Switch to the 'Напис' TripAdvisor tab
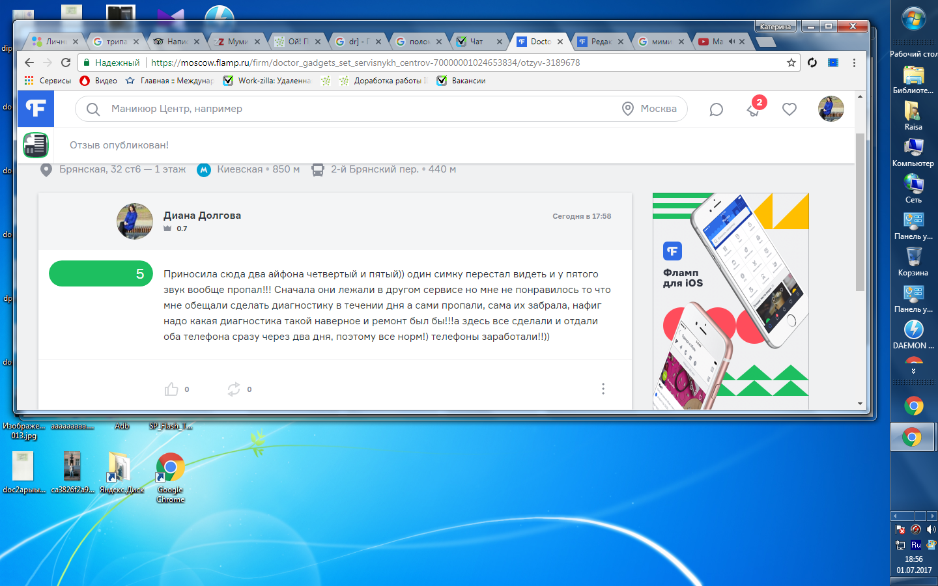938x586 pixels. (x=177, y=41)
